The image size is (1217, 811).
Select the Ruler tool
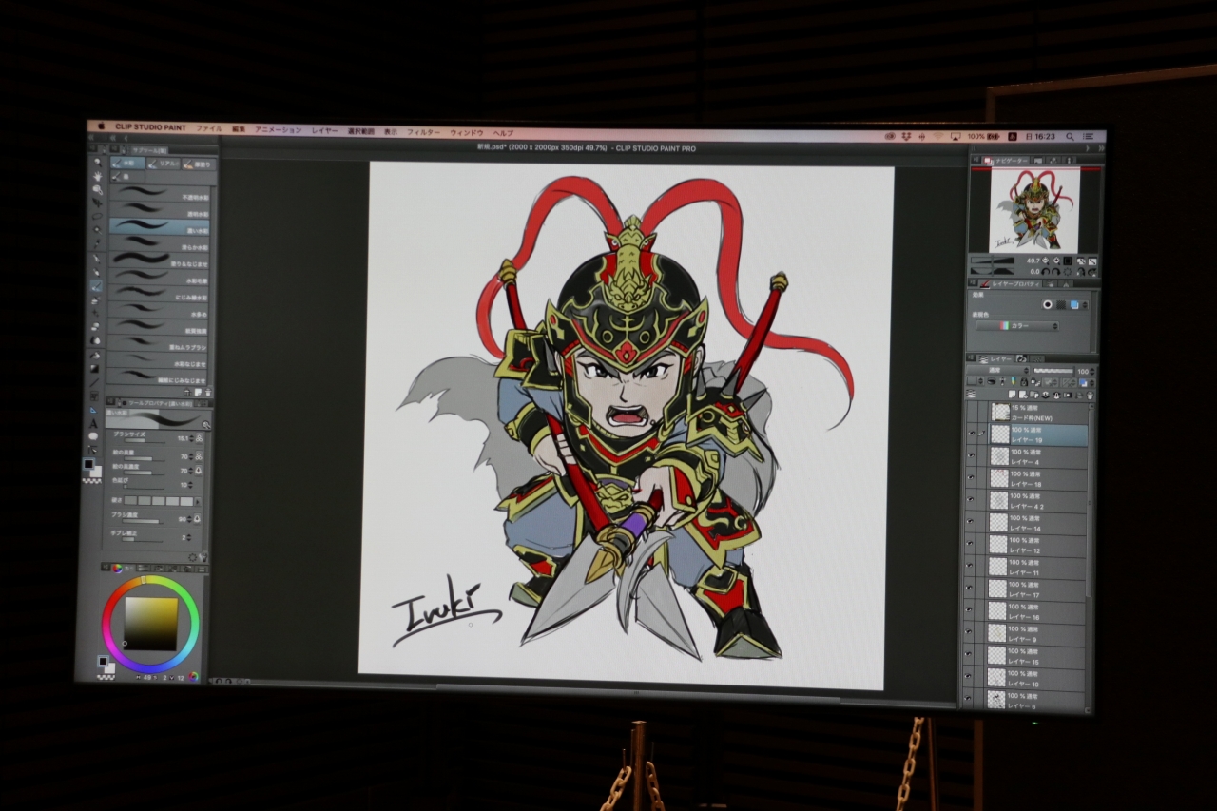click(x=94, y=409)
